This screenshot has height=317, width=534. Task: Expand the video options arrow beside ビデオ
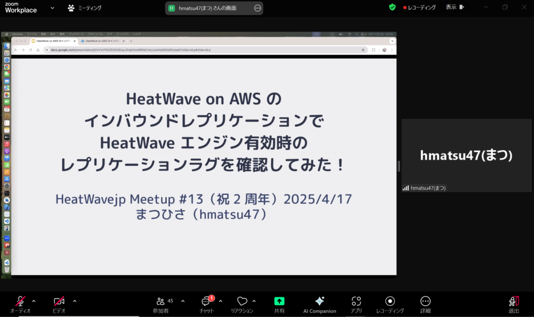coord(75,301)
